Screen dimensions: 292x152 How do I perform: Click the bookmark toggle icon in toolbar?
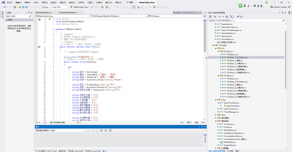coord(154,7)
